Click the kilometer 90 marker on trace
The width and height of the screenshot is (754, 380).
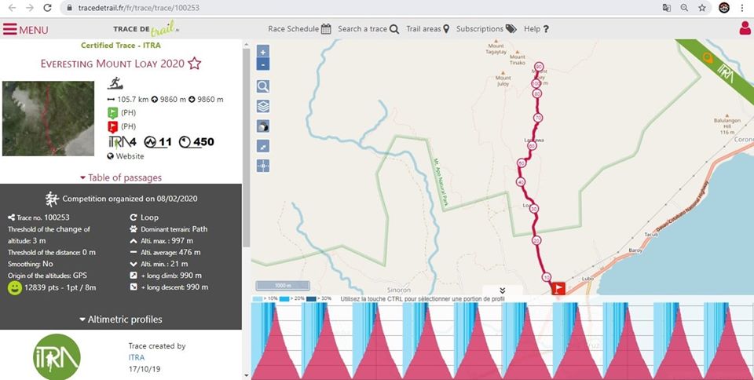point(539,67)
